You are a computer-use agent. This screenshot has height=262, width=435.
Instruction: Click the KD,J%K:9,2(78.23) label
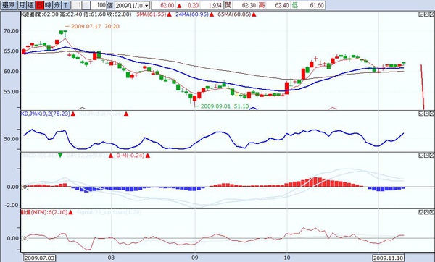46,114
